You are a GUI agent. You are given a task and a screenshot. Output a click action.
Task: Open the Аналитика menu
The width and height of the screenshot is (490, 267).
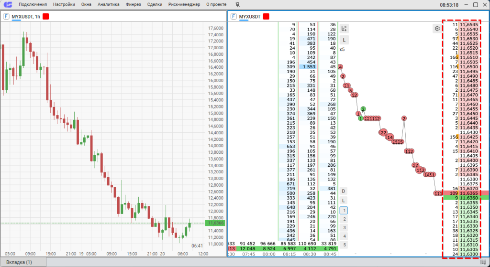(x=109, y=4)
